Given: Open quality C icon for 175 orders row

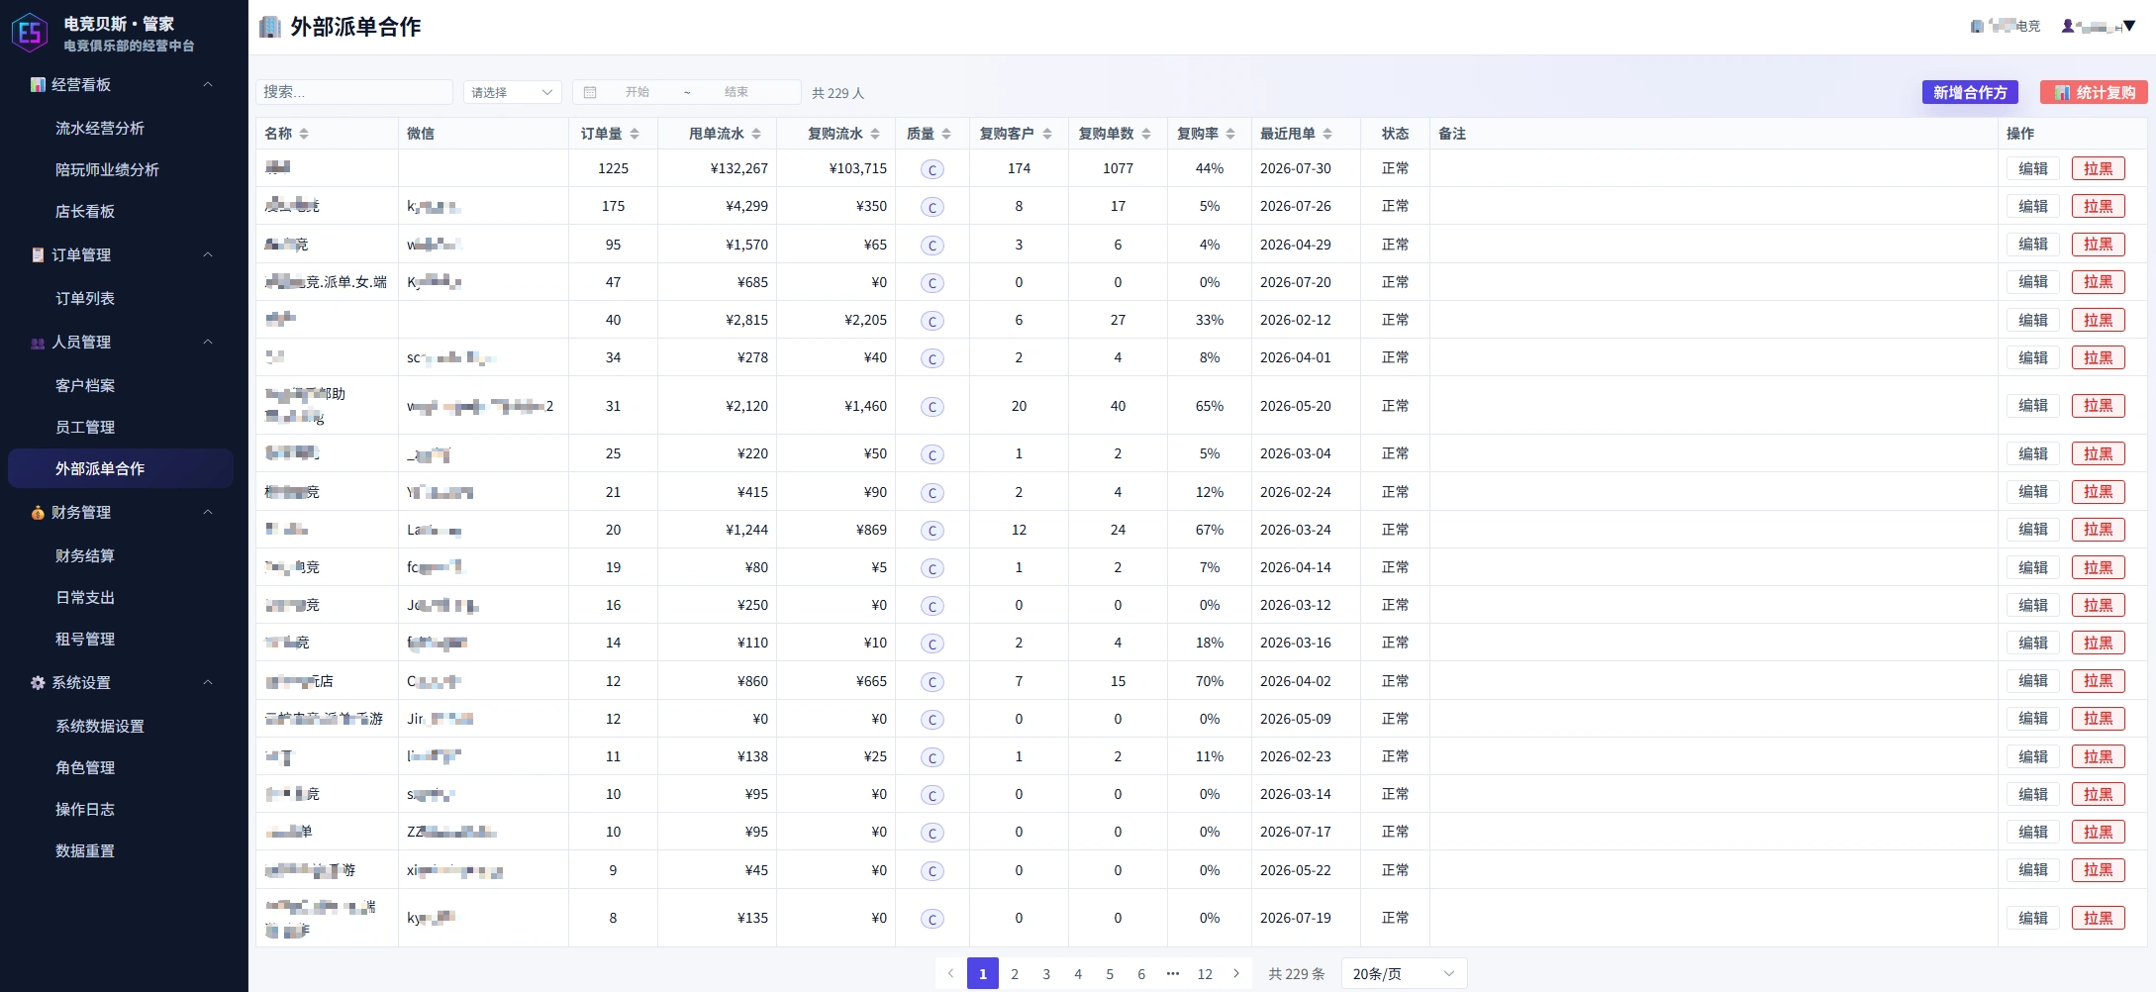Looking at the screenshot, I should [931, 207].
